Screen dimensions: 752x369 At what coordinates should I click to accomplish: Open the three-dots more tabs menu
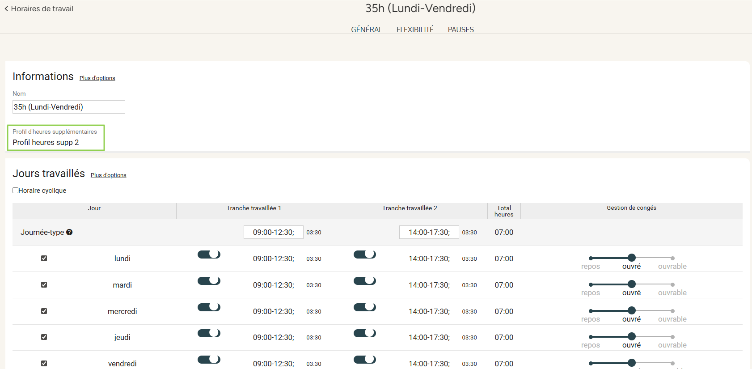point(490,30)
